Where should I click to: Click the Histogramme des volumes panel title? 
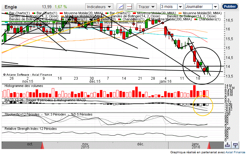(24, 86)
